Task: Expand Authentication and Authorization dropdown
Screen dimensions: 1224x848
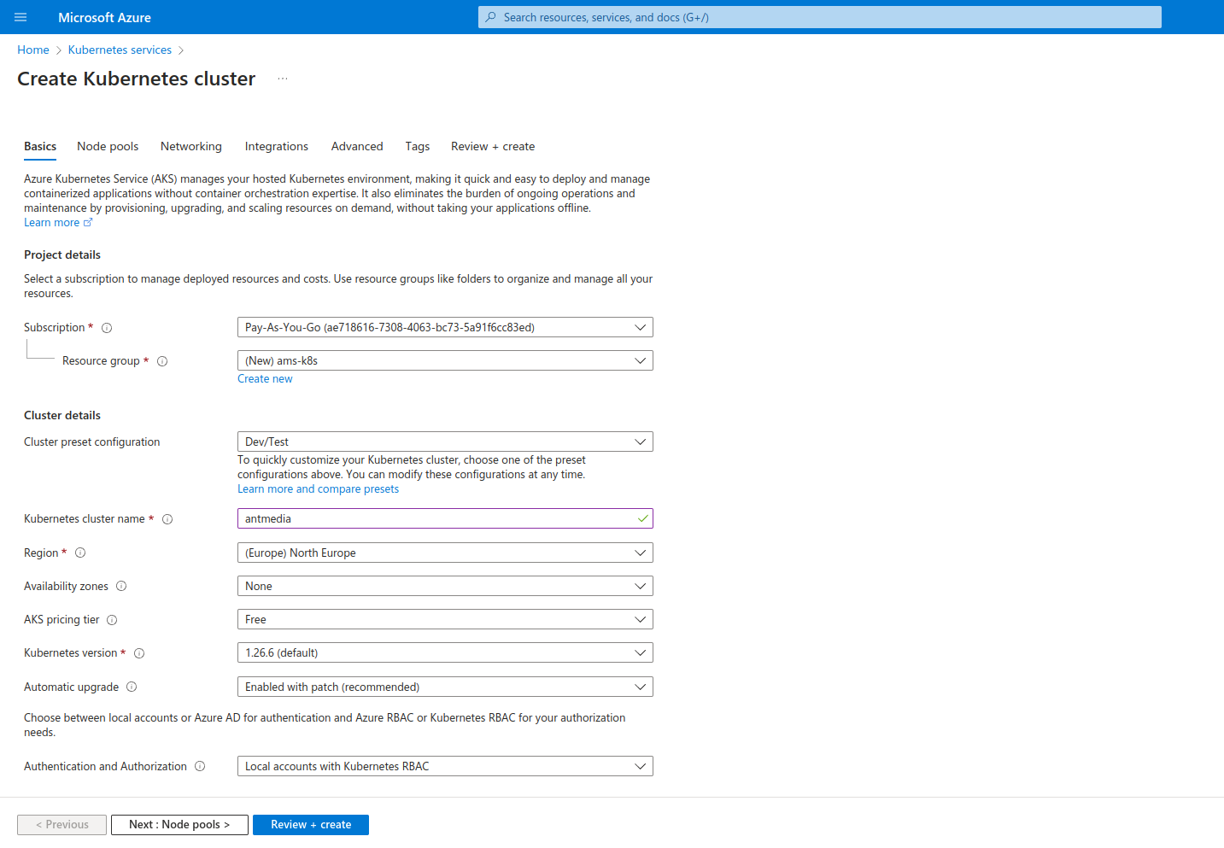Action: 445,766
